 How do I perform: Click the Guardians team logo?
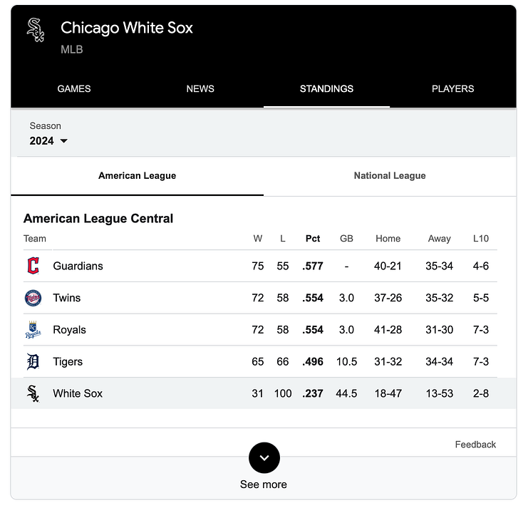(x=33, y=266)
